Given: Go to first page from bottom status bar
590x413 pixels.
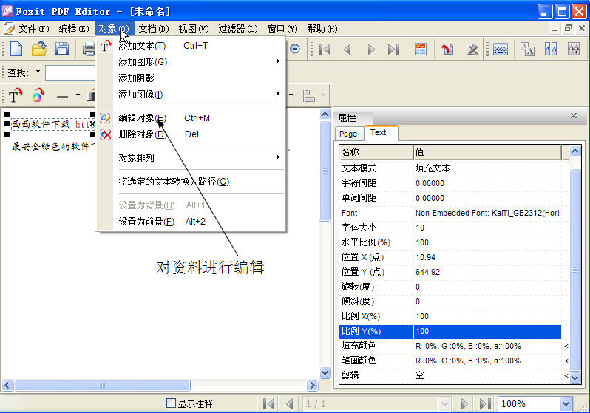Looking at the screenshot, I should [x=268, y=404].
